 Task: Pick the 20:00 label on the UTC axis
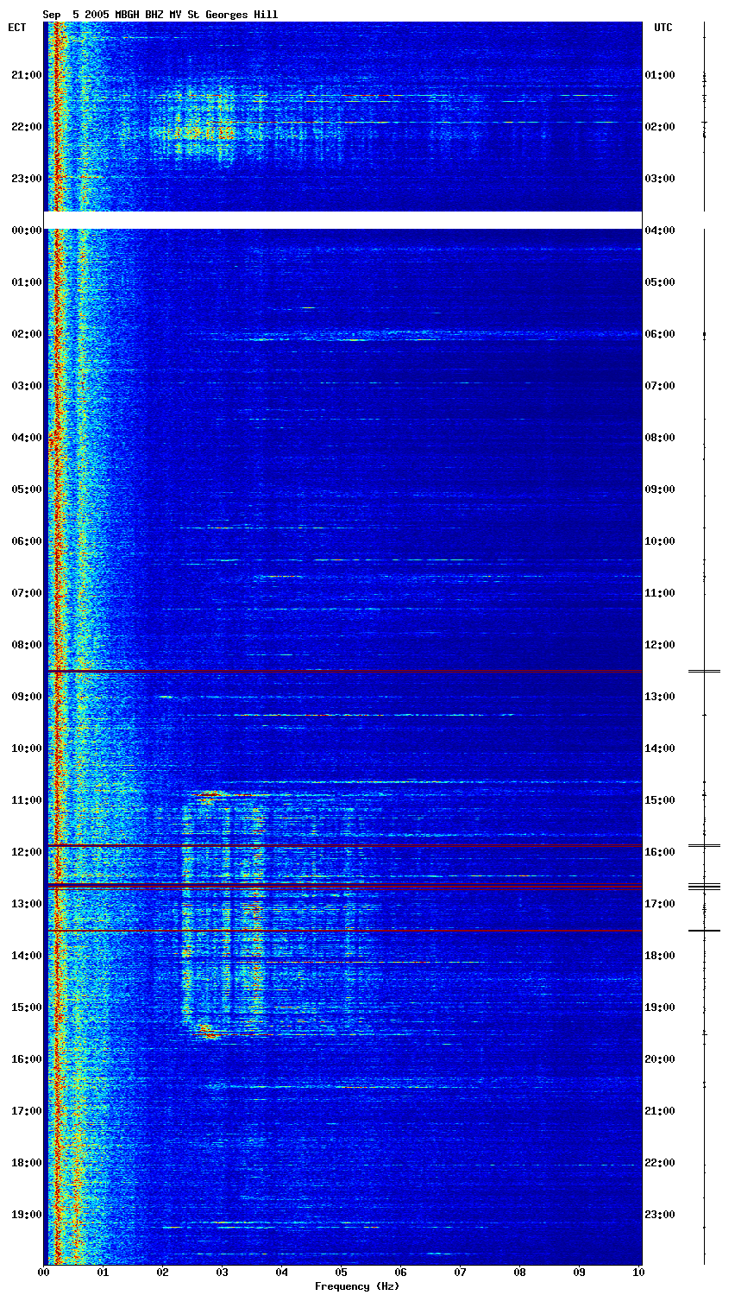660,1059
